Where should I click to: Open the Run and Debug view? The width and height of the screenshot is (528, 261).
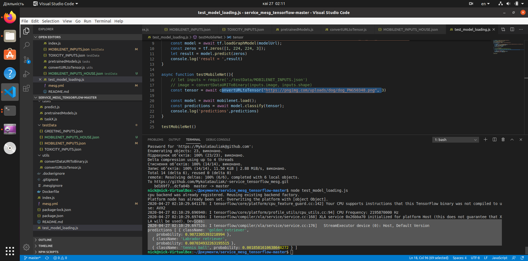tap(26, 74)
